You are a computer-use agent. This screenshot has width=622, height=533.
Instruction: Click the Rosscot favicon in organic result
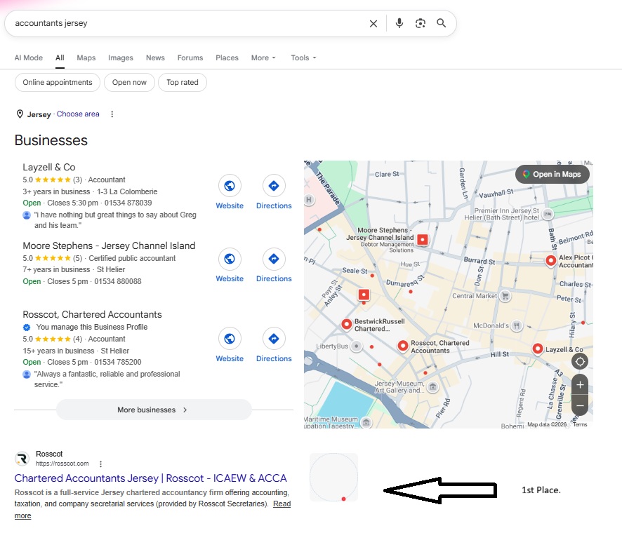click(22, 459)
